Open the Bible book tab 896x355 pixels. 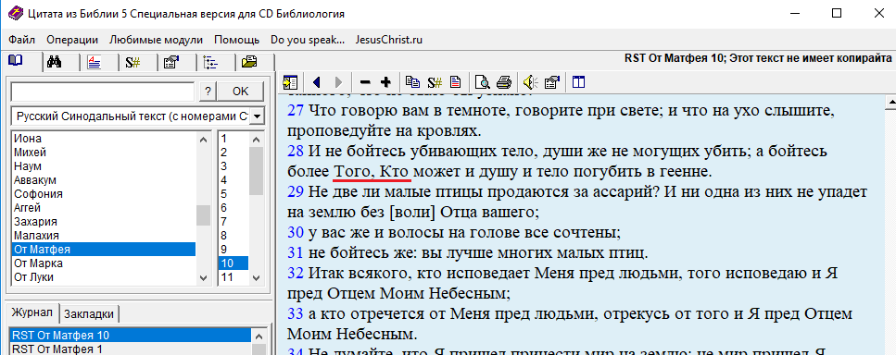pyautogui.click(x=16, y=61)
